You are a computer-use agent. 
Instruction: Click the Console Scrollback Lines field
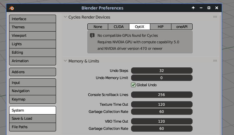162,95
